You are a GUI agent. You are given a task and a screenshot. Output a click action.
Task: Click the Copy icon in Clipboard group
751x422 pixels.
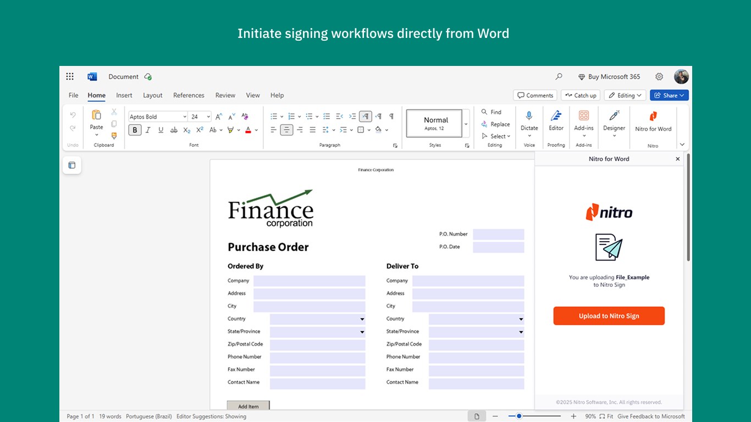[x=114, y=124]
